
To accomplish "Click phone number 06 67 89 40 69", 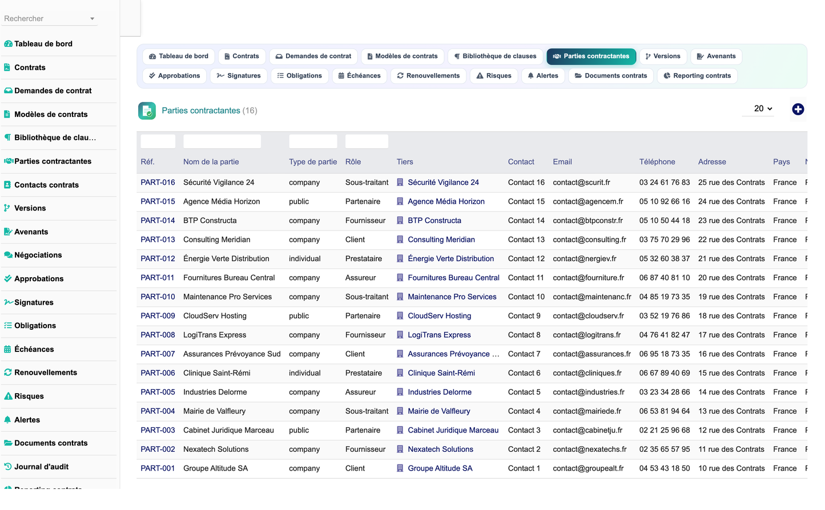I will [x=665, y=373].
